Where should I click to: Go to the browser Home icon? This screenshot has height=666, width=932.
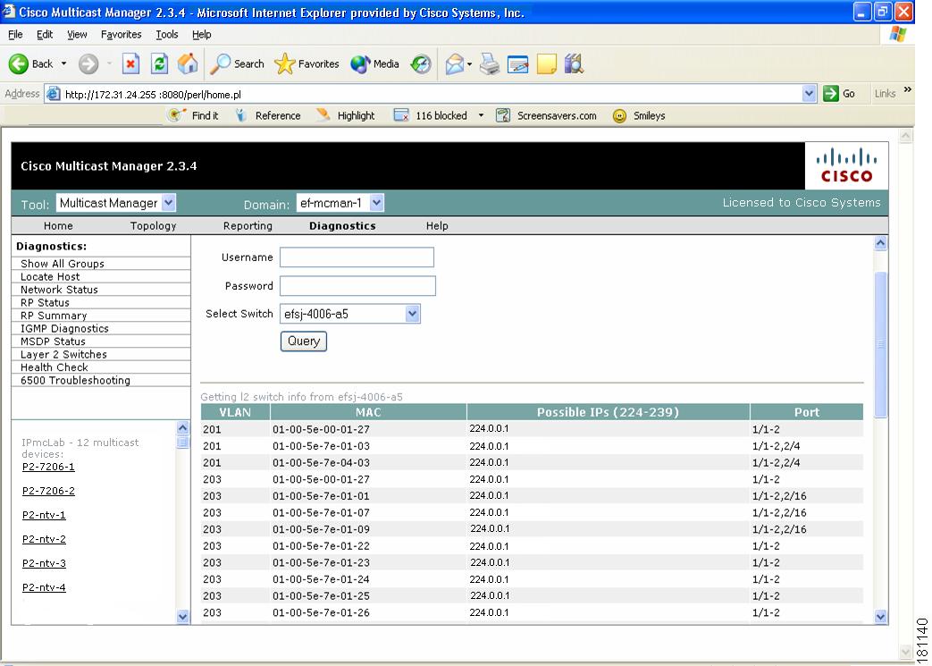[x=188, y=63]
